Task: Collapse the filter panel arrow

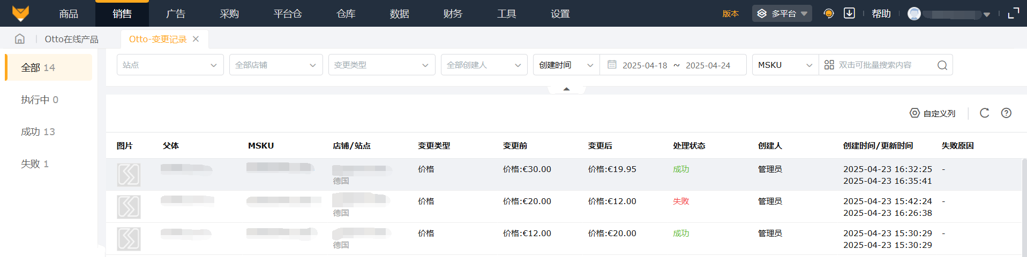Action: (x=566, y=89)
